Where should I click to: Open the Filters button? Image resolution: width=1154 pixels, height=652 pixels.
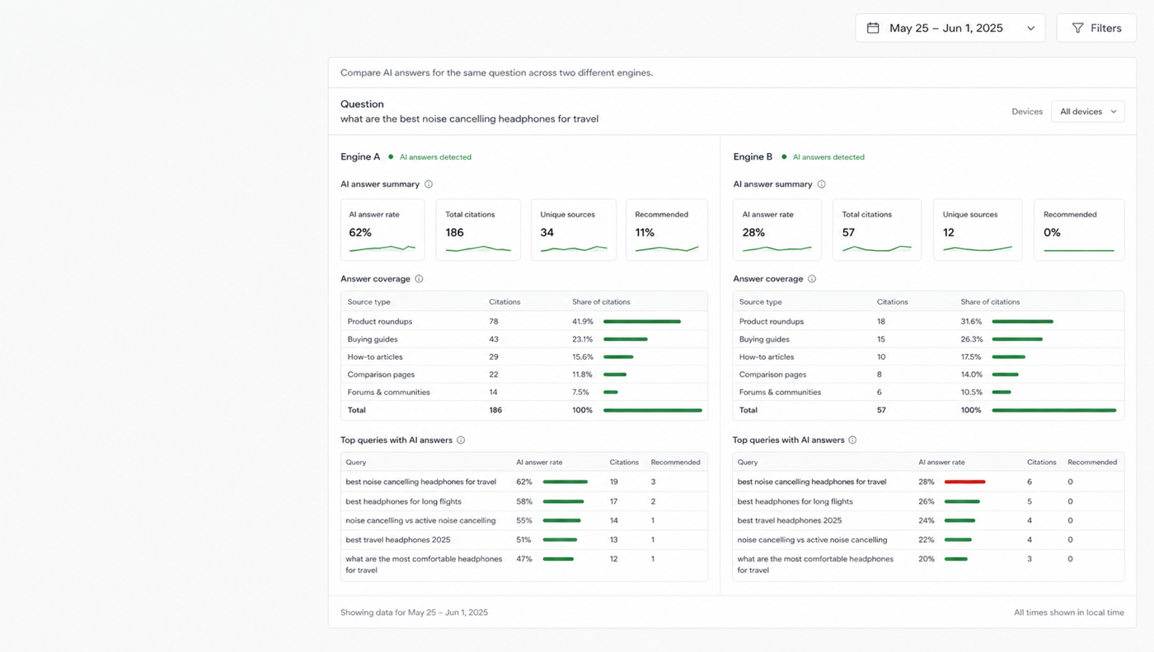click(1096, 28)
